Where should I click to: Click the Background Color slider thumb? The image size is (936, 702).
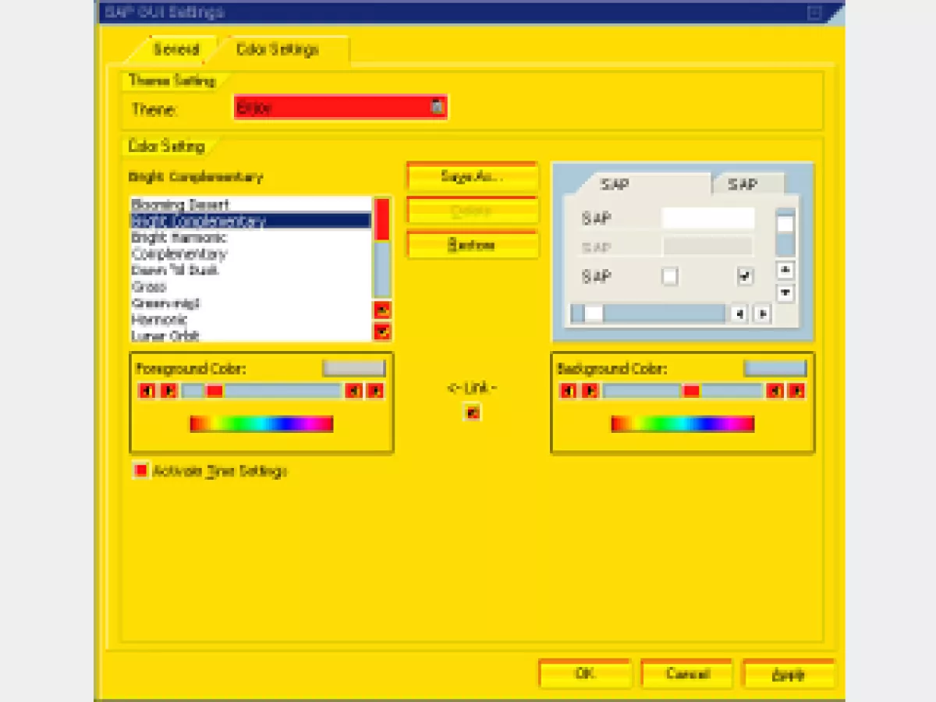691,391
